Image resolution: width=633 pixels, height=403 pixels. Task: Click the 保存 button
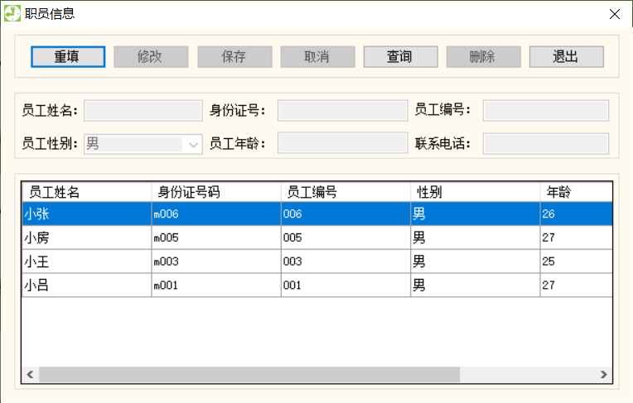click(x=234, y=56)
